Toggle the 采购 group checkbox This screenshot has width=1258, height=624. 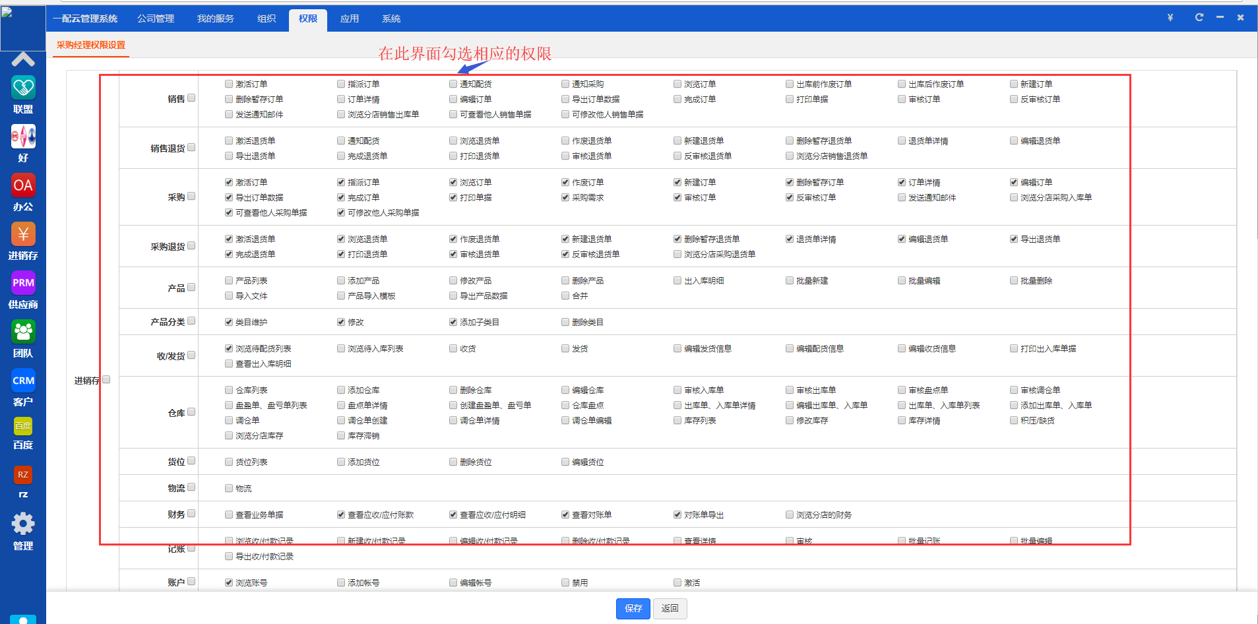[x=191, y=197]
